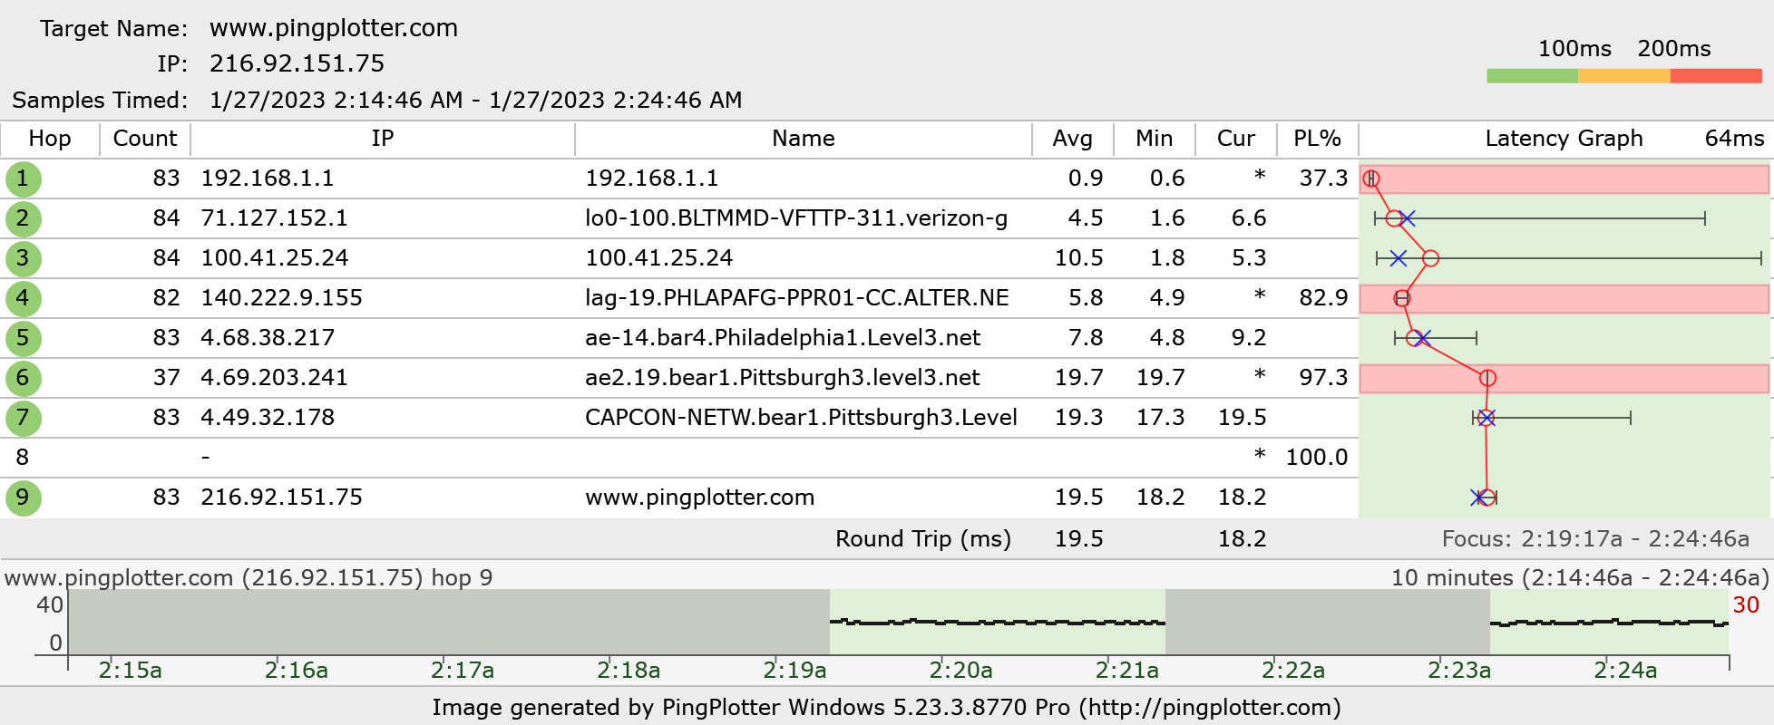The height and width of the screenshot is (725, 1774).
Task: Click www.pingplotter.com in hop 9 Name cell
Action: coord(699,498)
